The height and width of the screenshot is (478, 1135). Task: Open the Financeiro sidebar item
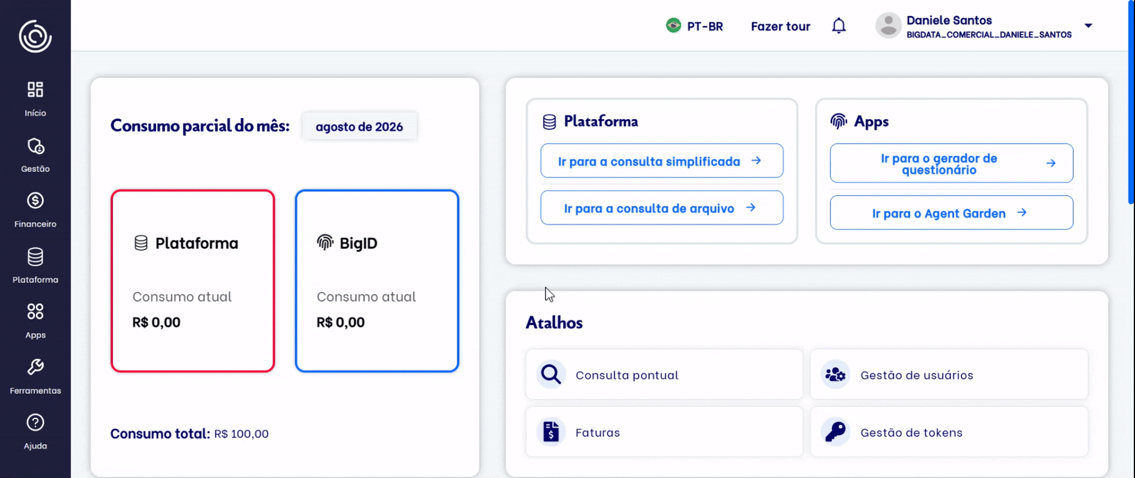[x=35, y=210]
